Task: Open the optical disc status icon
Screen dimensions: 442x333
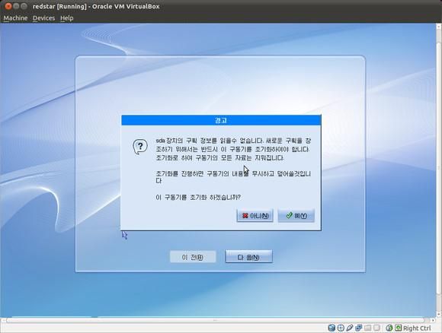Action: click(341, 328)
